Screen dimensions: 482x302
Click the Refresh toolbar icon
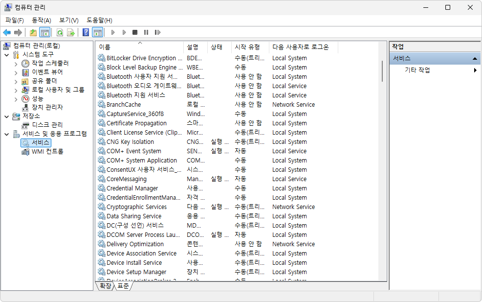click(x=60, y=32)
